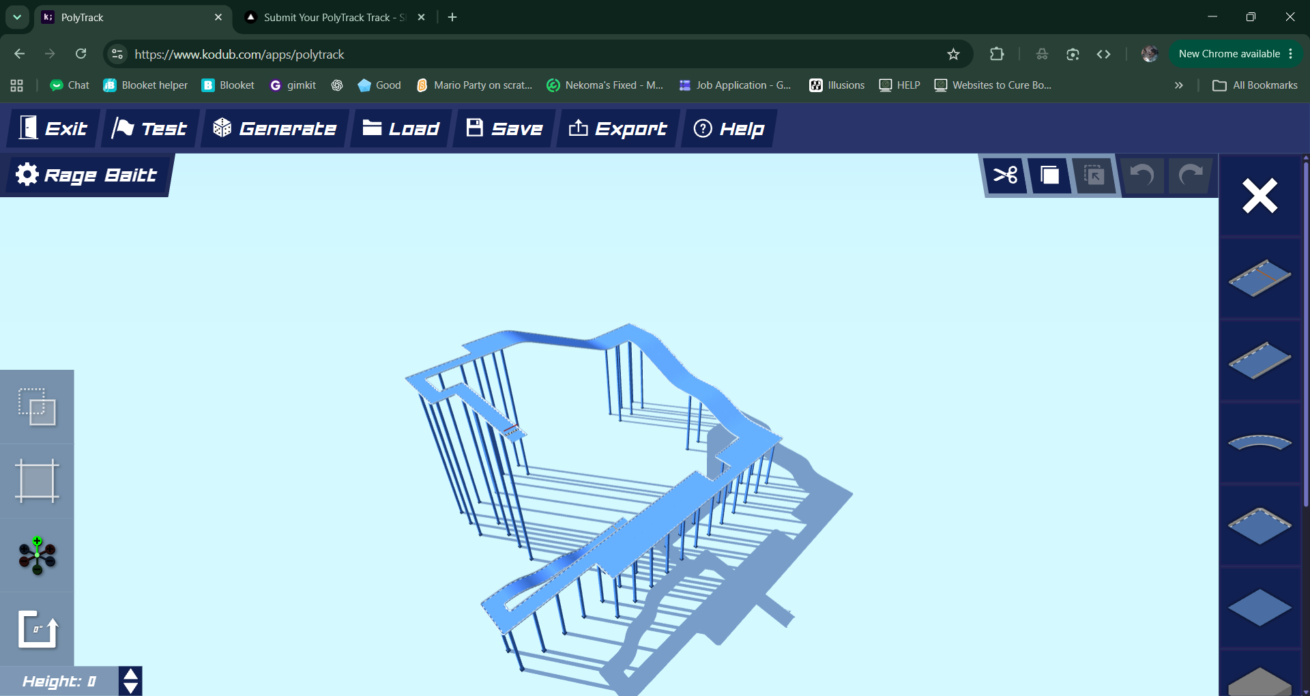Open a new browser tab
Screen dimensions: 1310x696
click(x=452, y=17)
